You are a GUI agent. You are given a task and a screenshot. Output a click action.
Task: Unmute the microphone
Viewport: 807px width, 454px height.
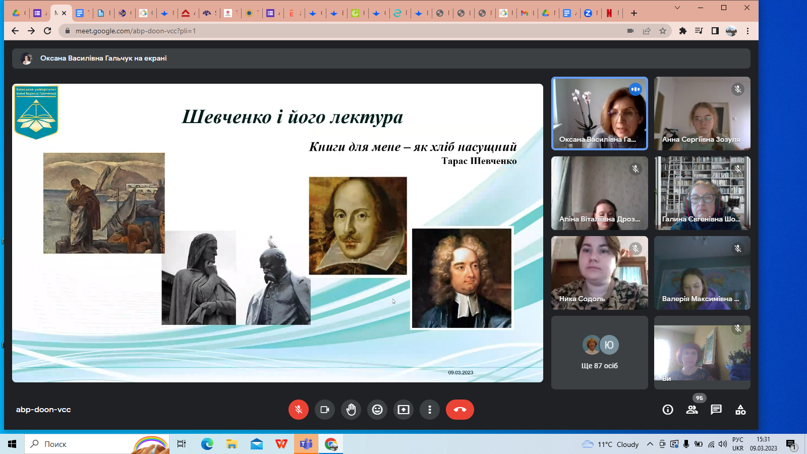[x=299, y=410]
